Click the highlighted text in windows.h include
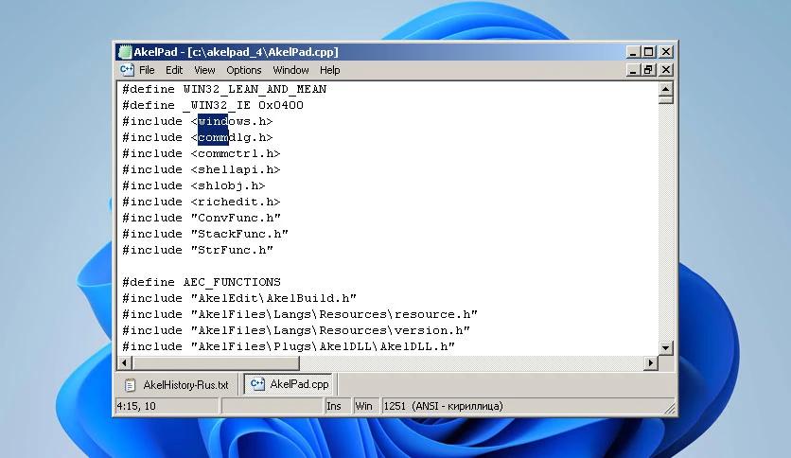This screenshot has height=458, width=791. pos(214,121)
